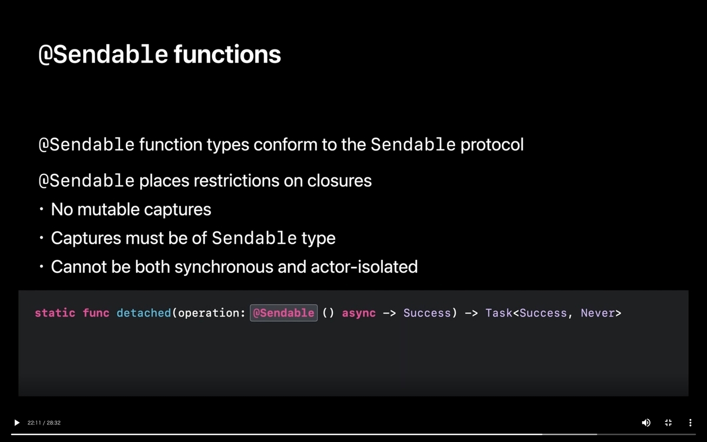Select the "detached" function name
Image resolution: width=707 pixels, height=442 pixels.
click(x=144, y=313)
